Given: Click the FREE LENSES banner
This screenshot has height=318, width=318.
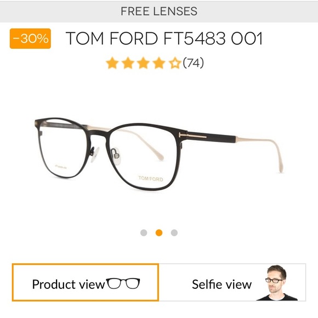Looking at the screenshot, I should [159, 12].
